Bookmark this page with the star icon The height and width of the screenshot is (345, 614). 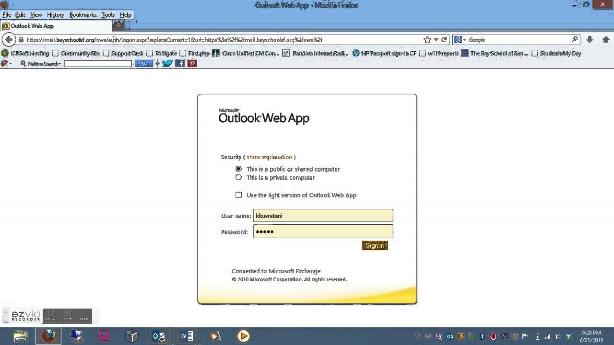click(x=427, y=40)
